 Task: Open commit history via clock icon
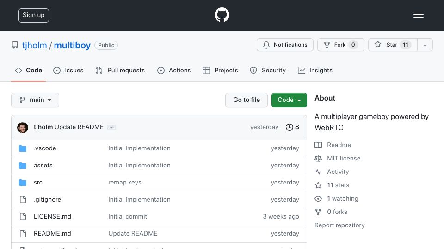click(x=289, y=127)
